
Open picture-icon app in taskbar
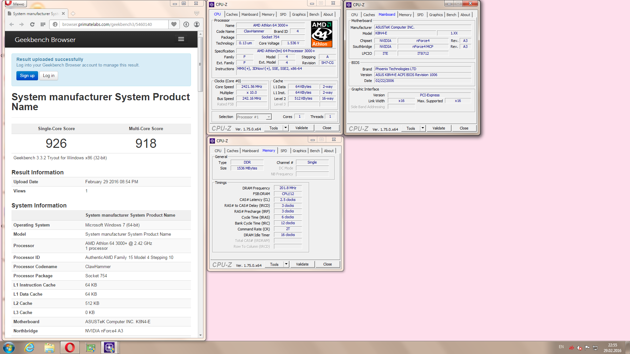(x=90, y=347)
